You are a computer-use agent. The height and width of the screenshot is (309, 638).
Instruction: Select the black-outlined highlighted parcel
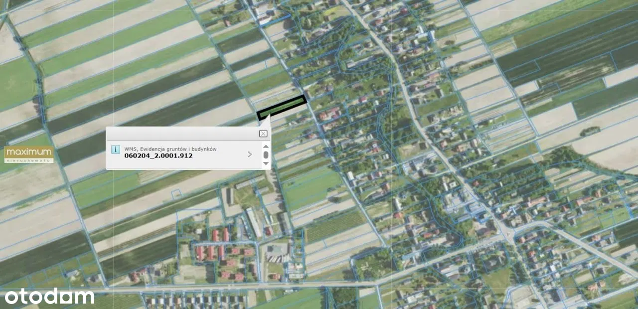coord(282,107)
